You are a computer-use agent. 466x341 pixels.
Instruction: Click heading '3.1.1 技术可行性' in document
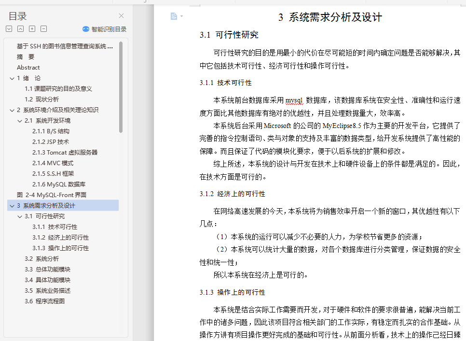(x=226, y=83)
